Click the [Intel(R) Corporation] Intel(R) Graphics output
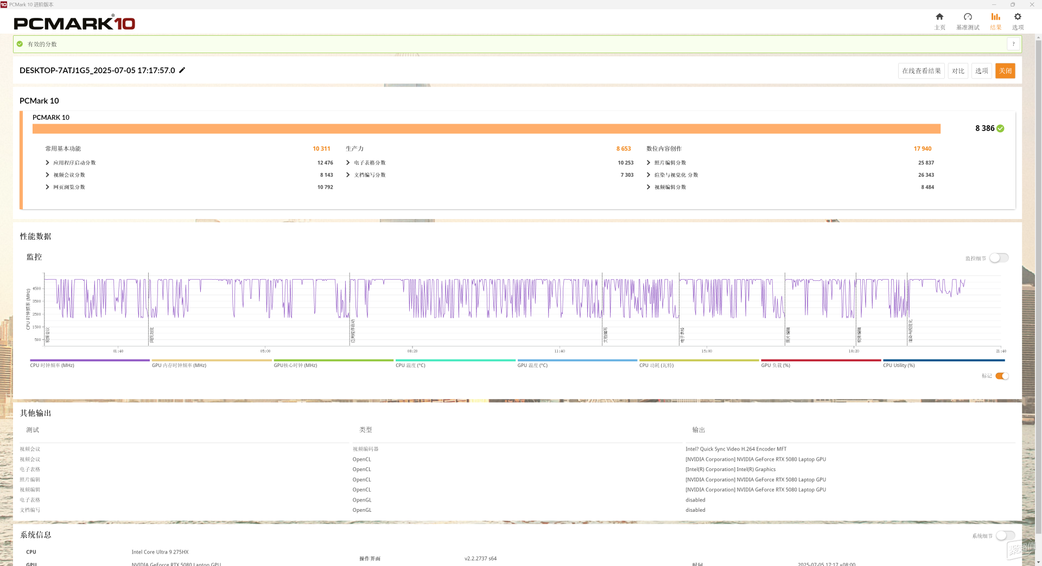The width and height of the screenshot is (1042, 566). (x=730, y=469)
